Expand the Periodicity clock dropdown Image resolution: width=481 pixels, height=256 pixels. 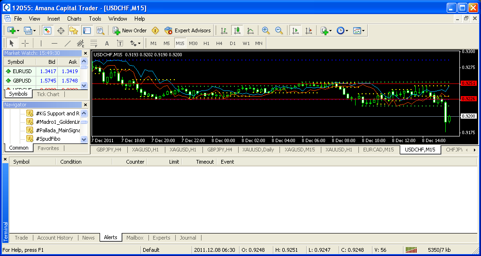[x=342, y=30]
